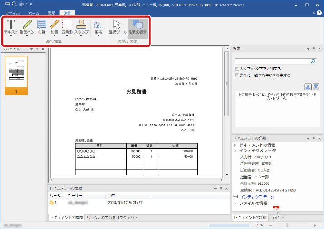Select the 鉛筆 pencil tool

pos(55,25)
